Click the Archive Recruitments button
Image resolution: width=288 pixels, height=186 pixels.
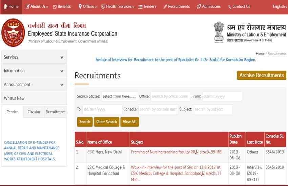pyautogui.click(x=261, y=75)
